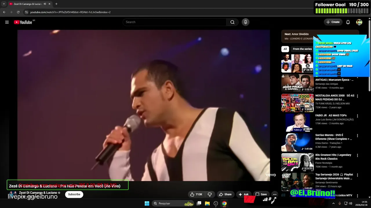
Task: Click the video player area
Action: coord(143,105)
